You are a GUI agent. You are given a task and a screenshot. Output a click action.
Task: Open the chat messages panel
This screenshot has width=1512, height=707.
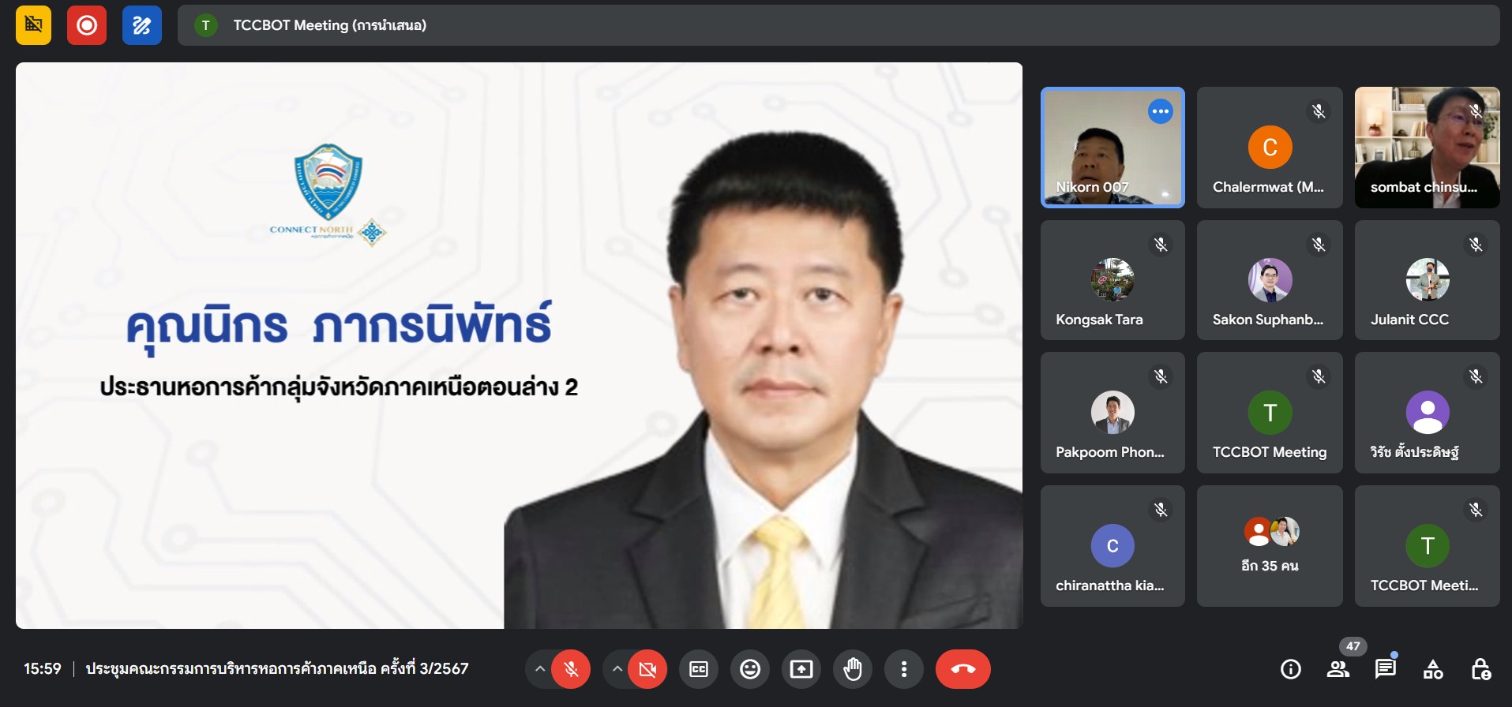point(1385,669)
